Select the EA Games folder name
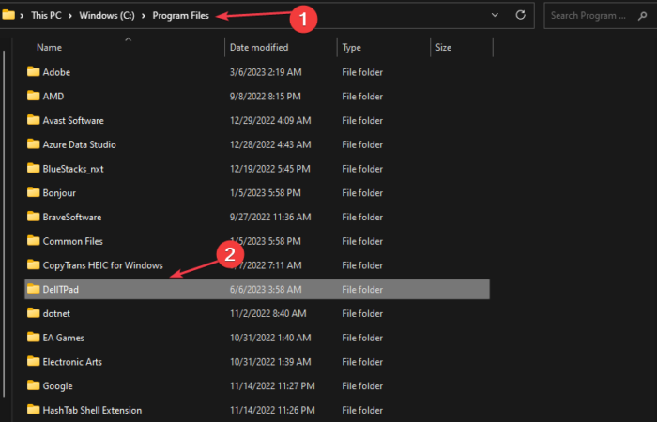 point(63,338)
